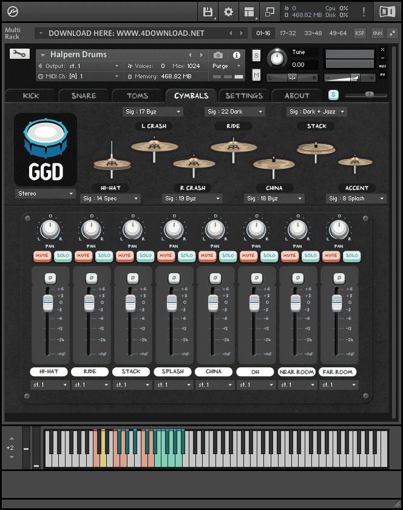
Task: Click the L CRASH cymbal image
Action: [x=155, y=148]
